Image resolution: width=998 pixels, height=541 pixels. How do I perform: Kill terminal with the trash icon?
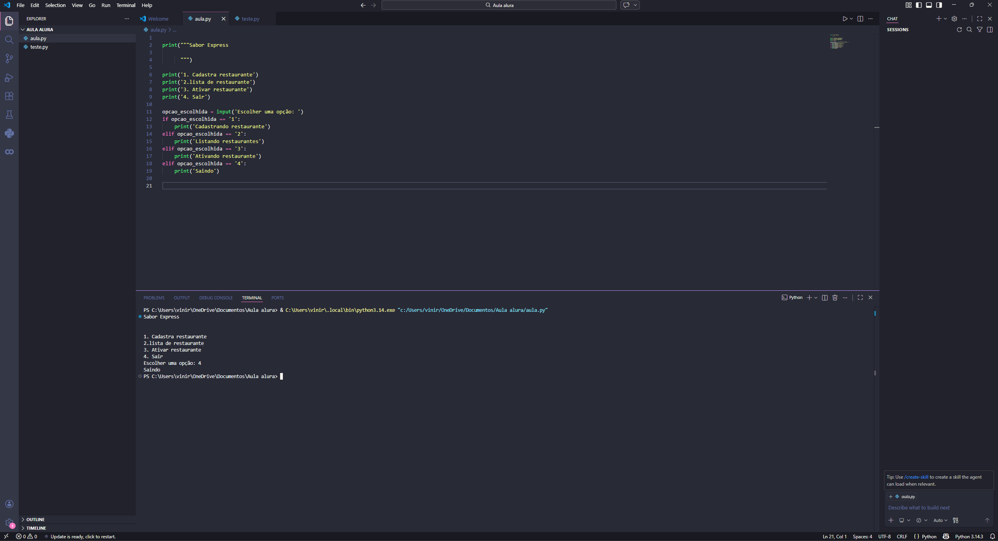click(x=835, y=298)
